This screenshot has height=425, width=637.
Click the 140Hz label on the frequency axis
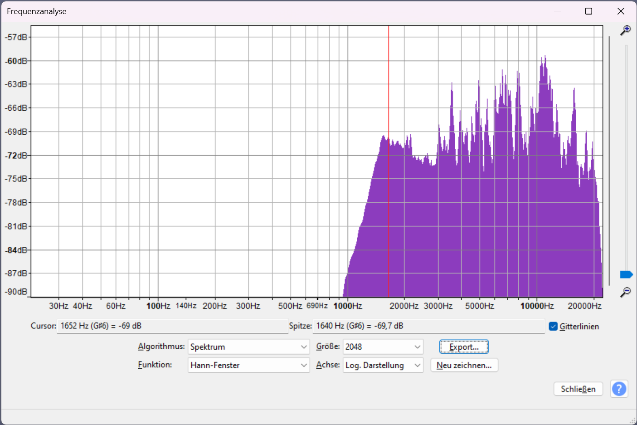tap(186, 306)
